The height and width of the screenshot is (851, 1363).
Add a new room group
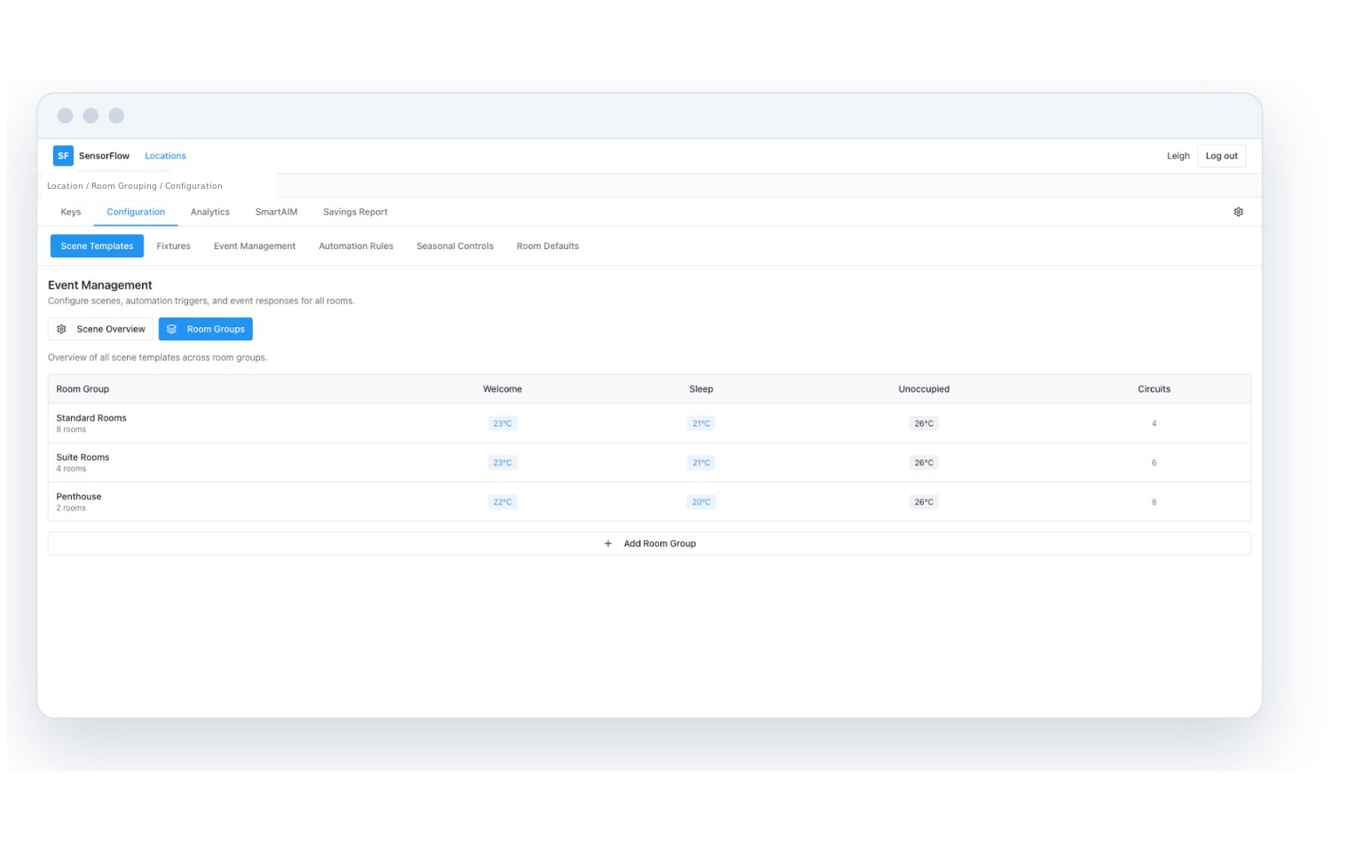650,543
